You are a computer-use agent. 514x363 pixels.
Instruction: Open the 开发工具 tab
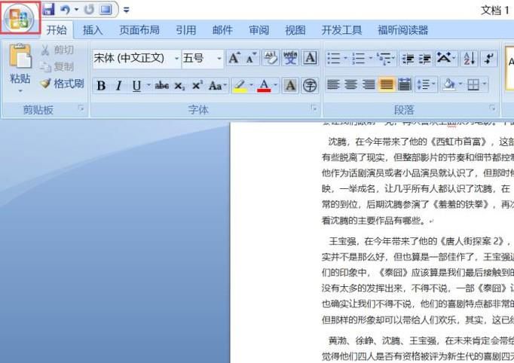[341, 30]
